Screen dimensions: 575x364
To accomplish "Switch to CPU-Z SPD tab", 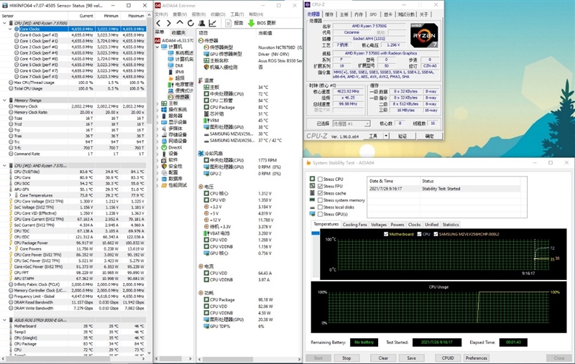I will [373, 14].
